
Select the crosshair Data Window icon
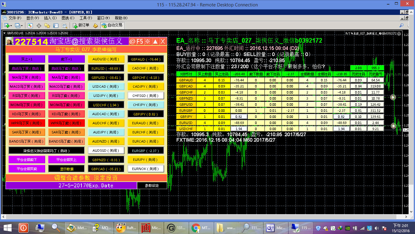pyautogui.click(x=39, y=26)
